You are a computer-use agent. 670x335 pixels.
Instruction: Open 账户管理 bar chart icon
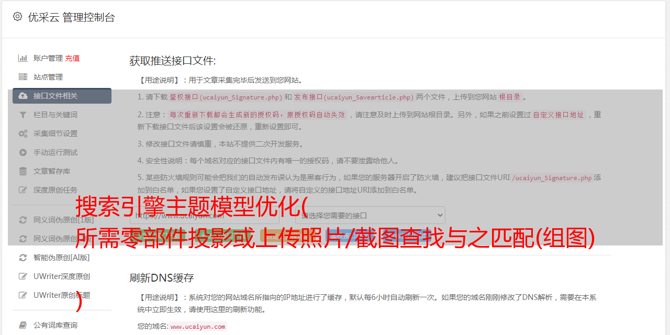tap(23, 58)
